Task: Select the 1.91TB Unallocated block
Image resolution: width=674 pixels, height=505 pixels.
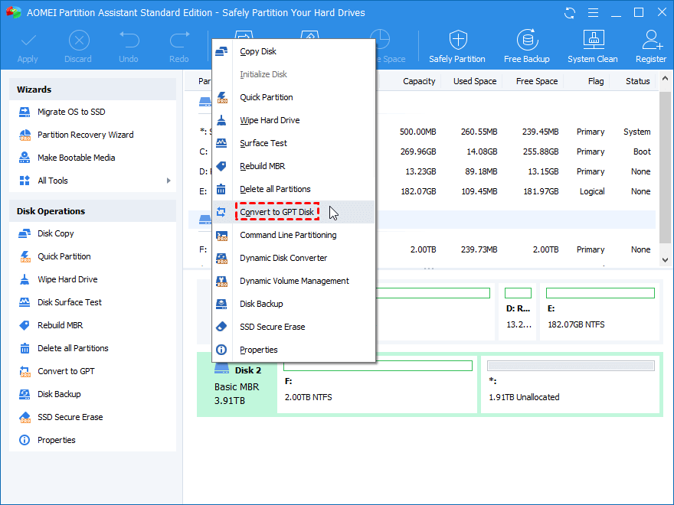Action: [x=570, y=383]
